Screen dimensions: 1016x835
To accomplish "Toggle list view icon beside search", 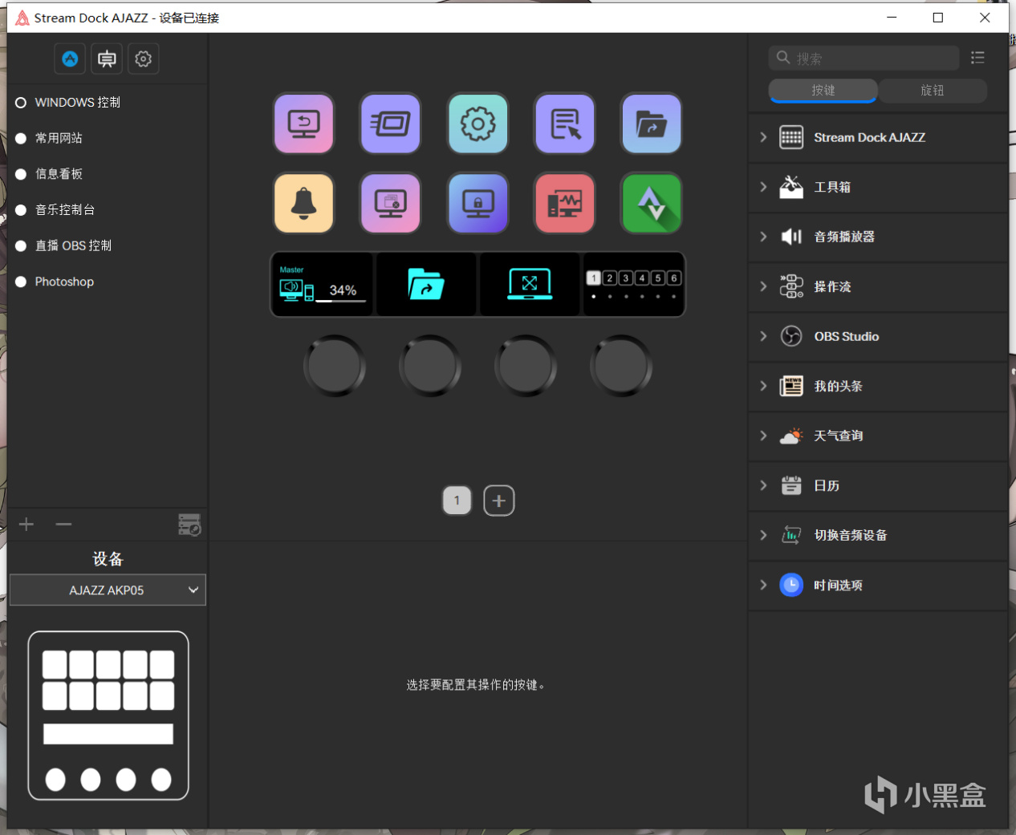I will coord(977,58).
